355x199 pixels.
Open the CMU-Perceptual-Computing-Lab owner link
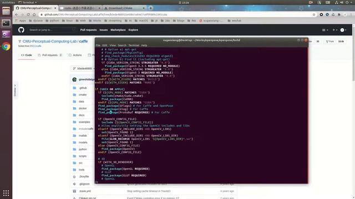point(49,41)
